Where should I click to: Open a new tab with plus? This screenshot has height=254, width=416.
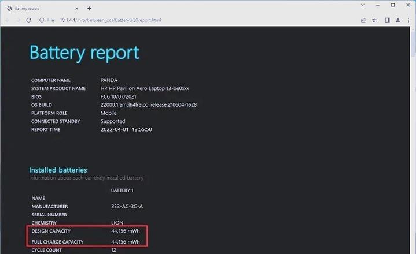point(90,9)
